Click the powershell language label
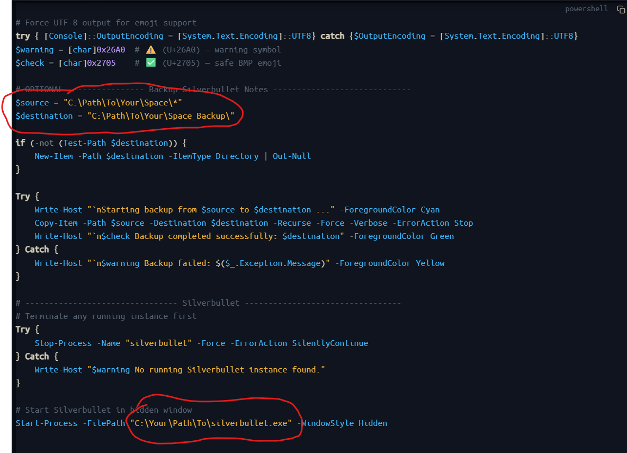The width and height of the screenshot is (627, 453). click(x=586, y=9)
